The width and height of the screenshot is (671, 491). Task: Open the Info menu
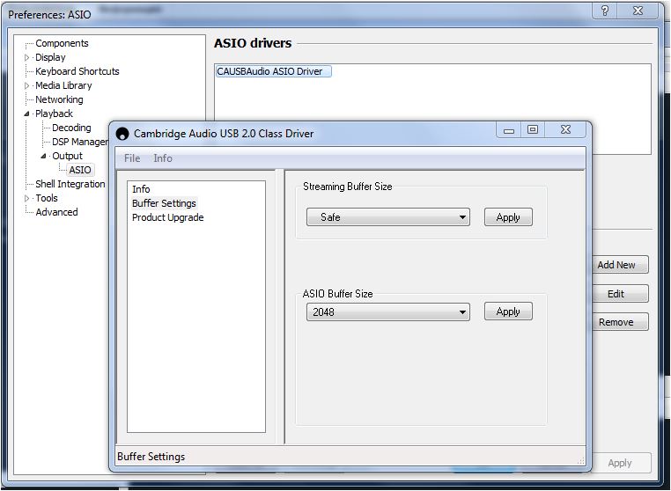tap(163, 158)
